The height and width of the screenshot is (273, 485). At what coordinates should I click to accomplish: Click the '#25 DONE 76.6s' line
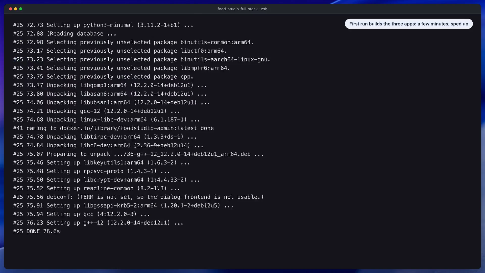pos(36,231)
